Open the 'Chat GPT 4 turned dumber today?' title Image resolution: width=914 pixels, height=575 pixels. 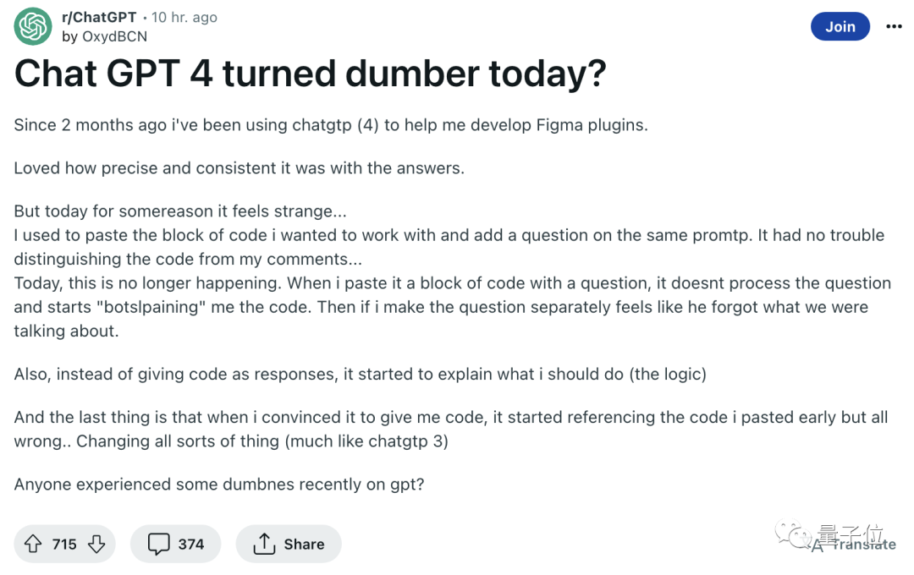(310, 74)
